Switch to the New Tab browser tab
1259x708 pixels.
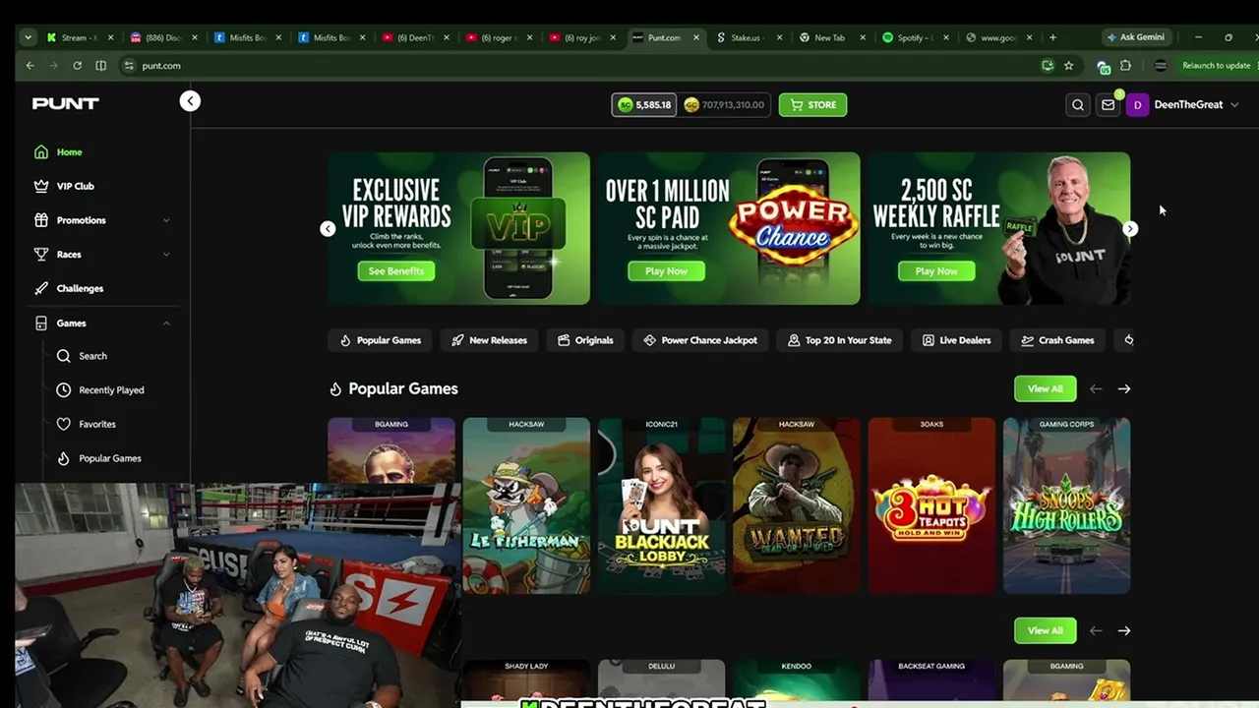pos(833,37)
